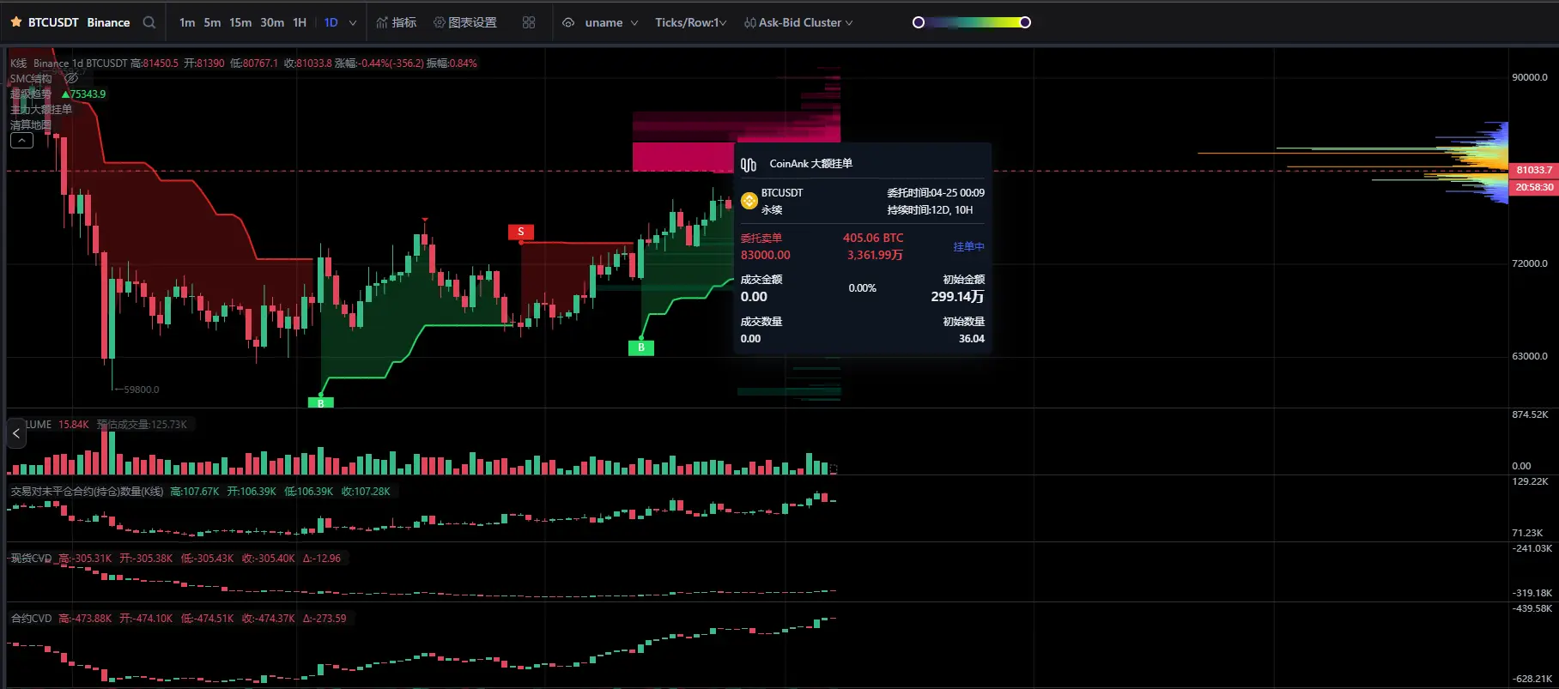Click the 83000.00 order price in tooltip
1559x689 pixels.
(766, 255)
